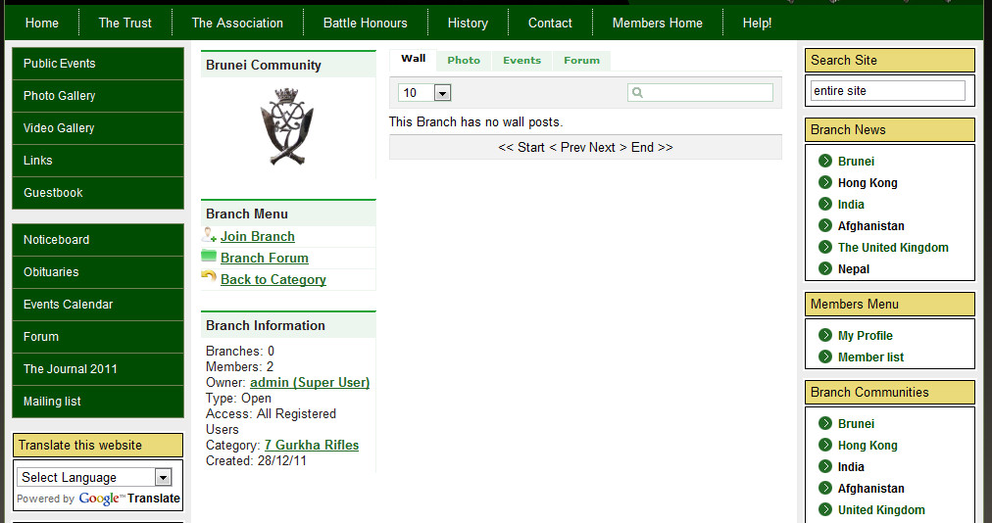Click arrow bullet beside Brunei in Branch News
Image resolution: width=992 pixels, height=523 pixels.
825,161
